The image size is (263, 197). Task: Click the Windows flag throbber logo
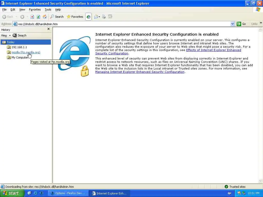tap(258, 9)
